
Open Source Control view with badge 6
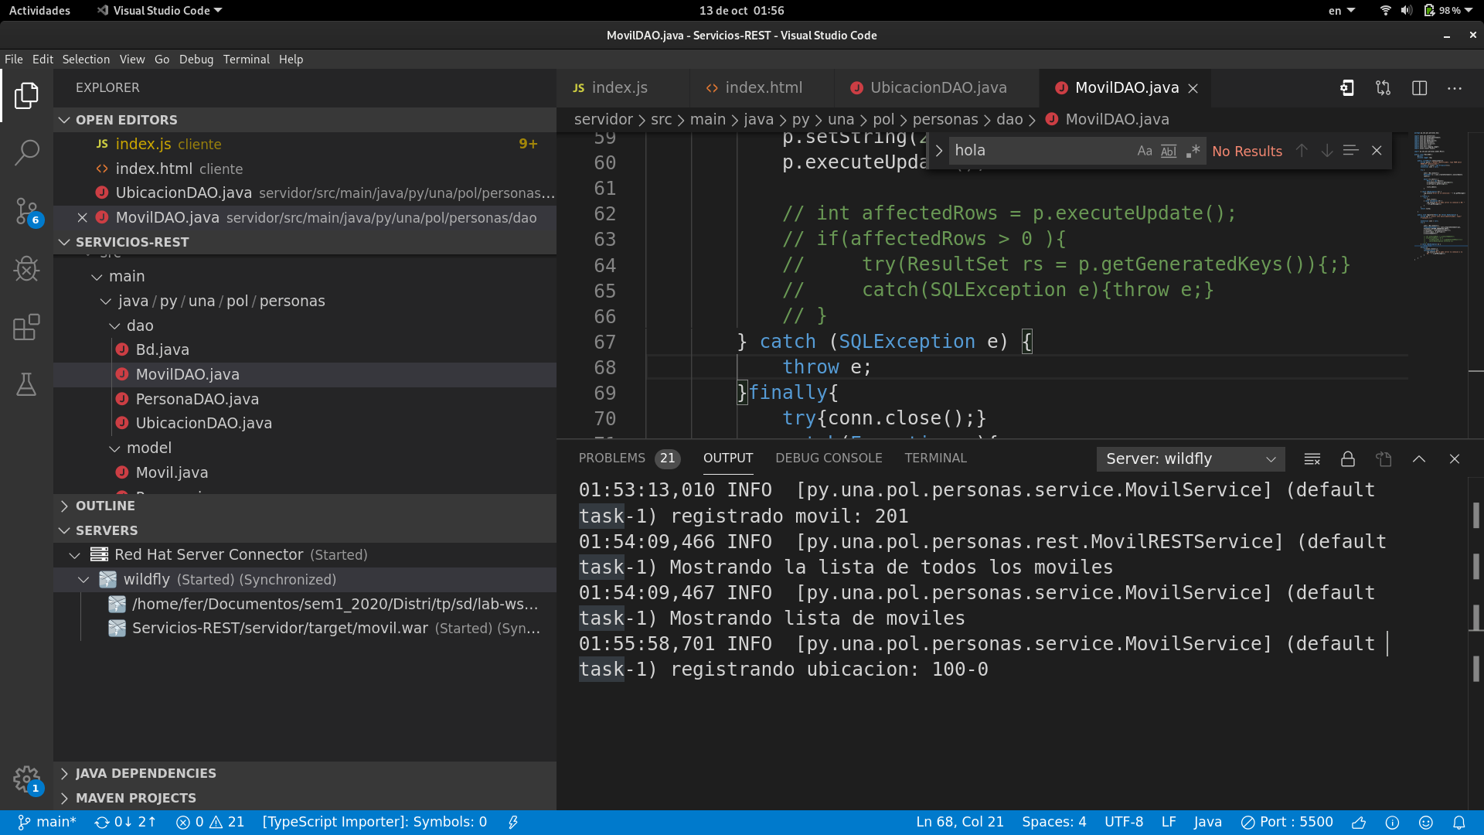click(x=26, y=210)
